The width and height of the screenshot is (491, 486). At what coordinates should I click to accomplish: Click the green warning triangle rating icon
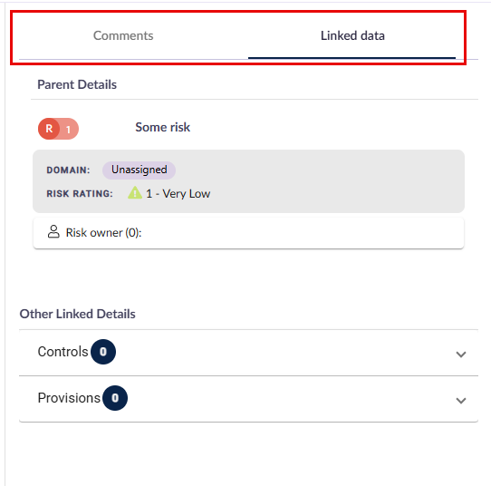[135, 193]
